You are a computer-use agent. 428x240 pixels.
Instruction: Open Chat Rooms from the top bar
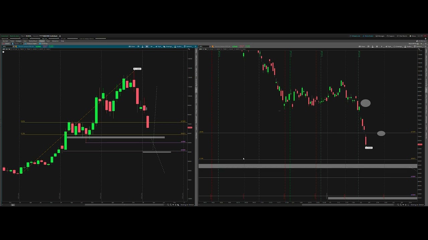402,36
